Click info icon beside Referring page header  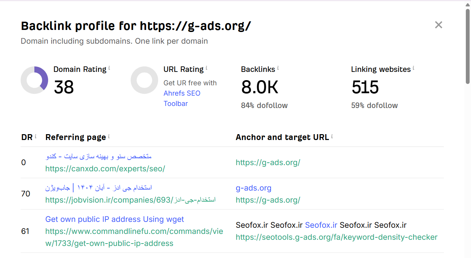point(109,136)
